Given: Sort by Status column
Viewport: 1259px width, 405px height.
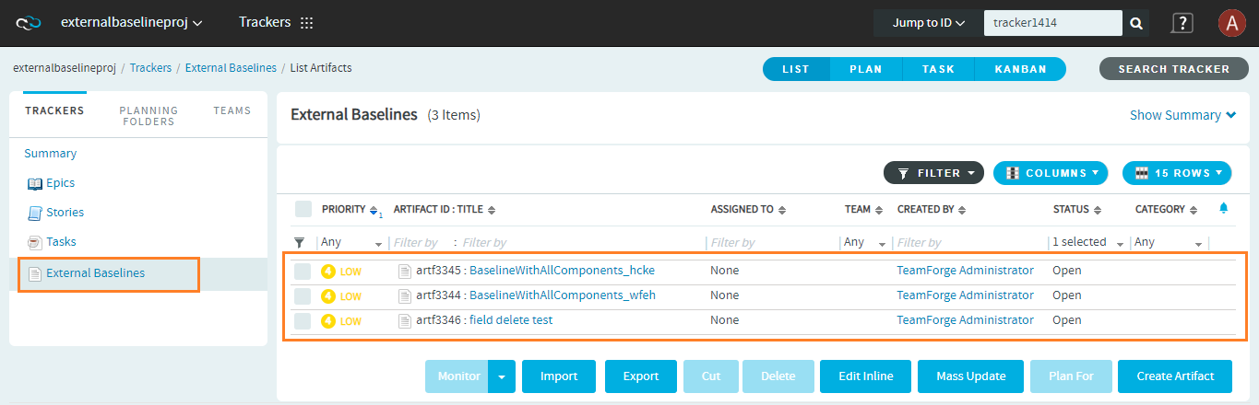Looking at the screenshot, I should (x=1099, y=210).
